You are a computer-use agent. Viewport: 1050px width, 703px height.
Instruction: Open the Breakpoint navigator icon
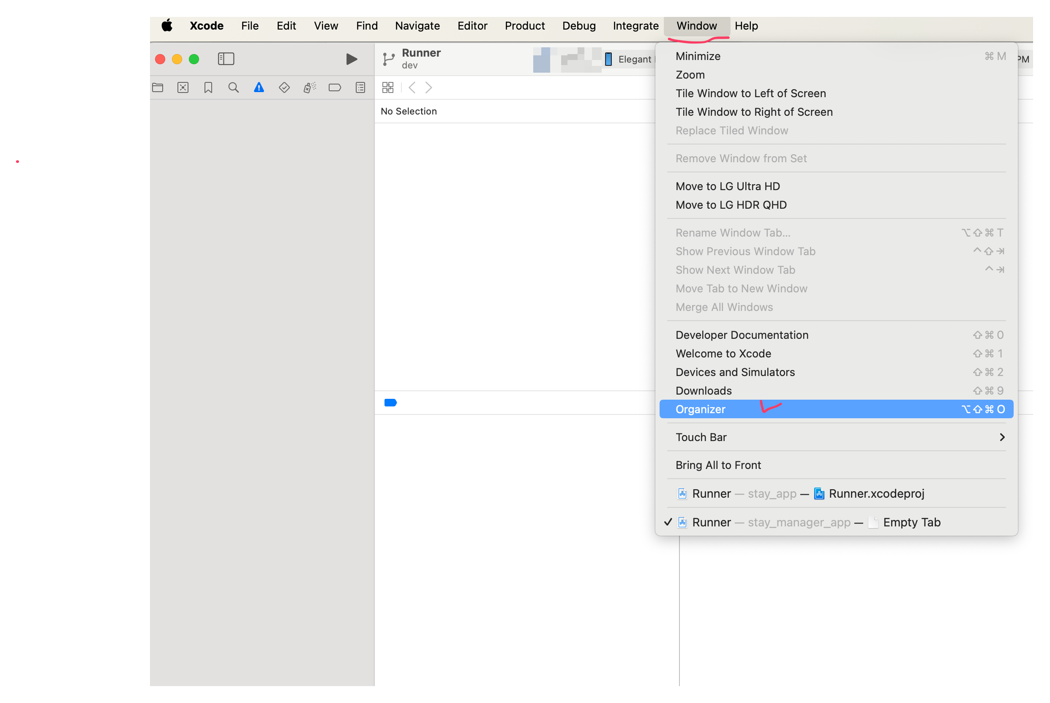pos(335,87)
